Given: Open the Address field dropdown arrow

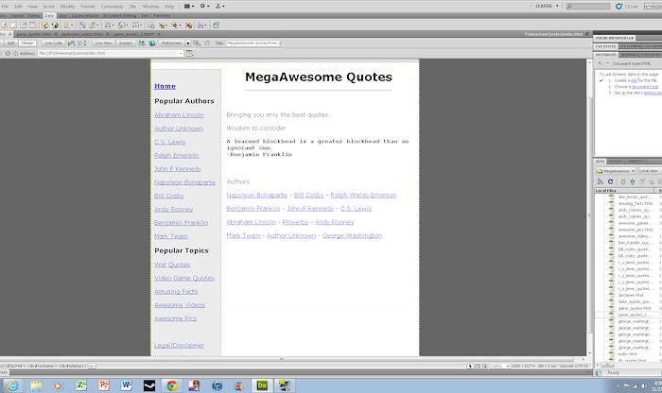Looking at the screenshot, I should [181, 54].
